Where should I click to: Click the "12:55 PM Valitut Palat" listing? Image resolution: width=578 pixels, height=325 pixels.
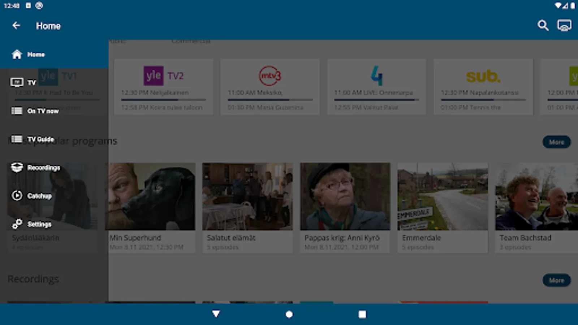point(366,107)
